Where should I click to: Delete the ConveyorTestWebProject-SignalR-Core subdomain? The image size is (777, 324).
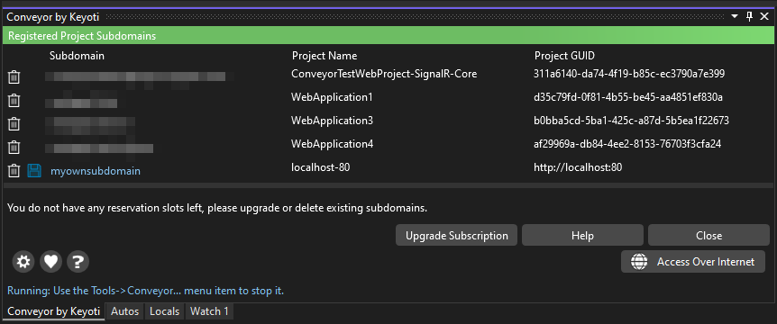[14, 77]
